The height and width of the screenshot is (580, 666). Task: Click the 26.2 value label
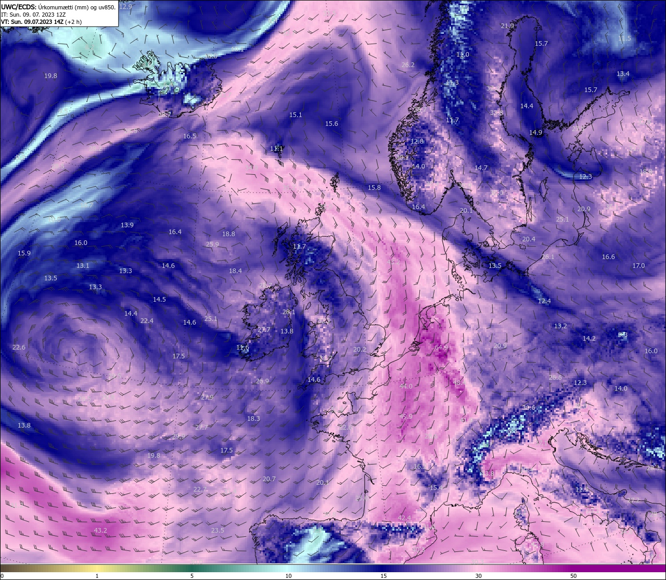[x=408, y=65]
